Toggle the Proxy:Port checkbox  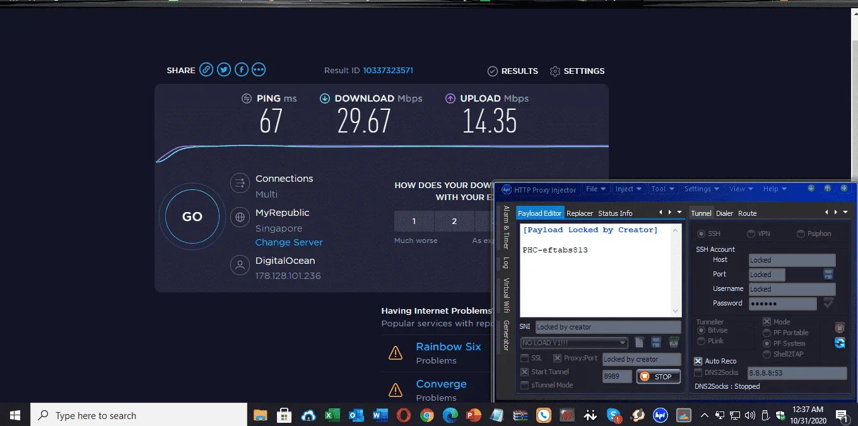[x=558, y=358]
